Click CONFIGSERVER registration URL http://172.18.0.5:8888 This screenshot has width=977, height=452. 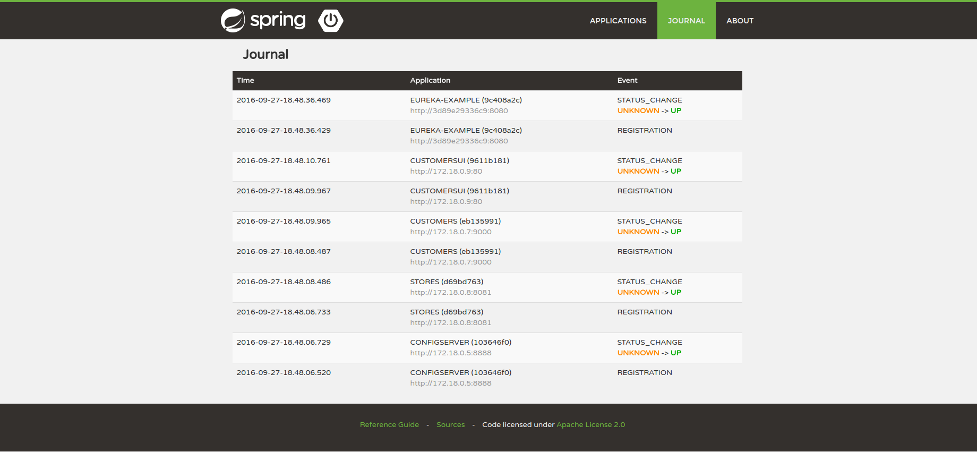pos(450,383)
